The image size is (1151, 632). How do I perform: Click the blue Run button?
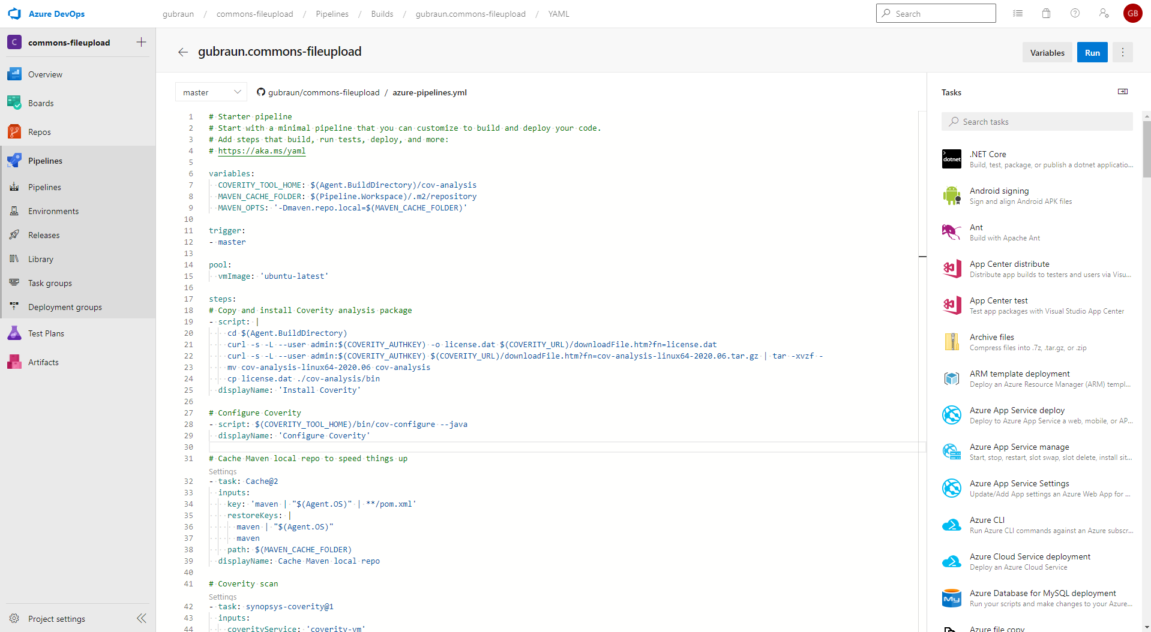(x=1092, y=53)
